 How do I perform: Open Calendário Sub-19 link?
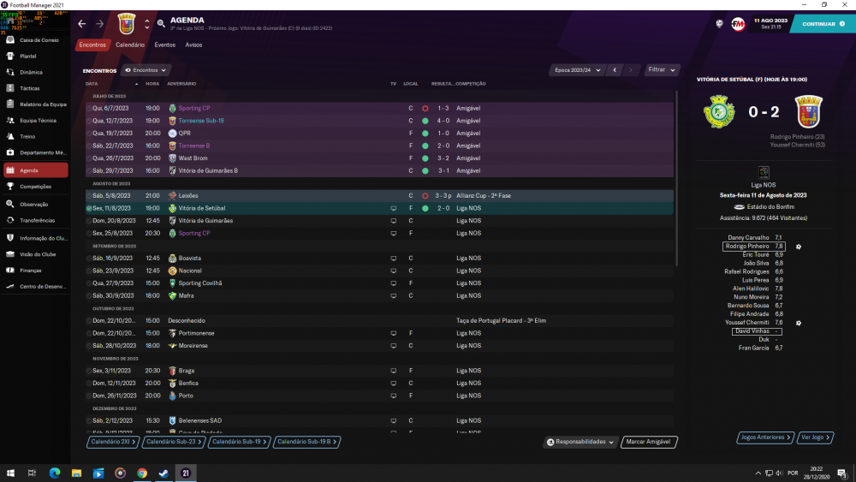tap(239, 442)
